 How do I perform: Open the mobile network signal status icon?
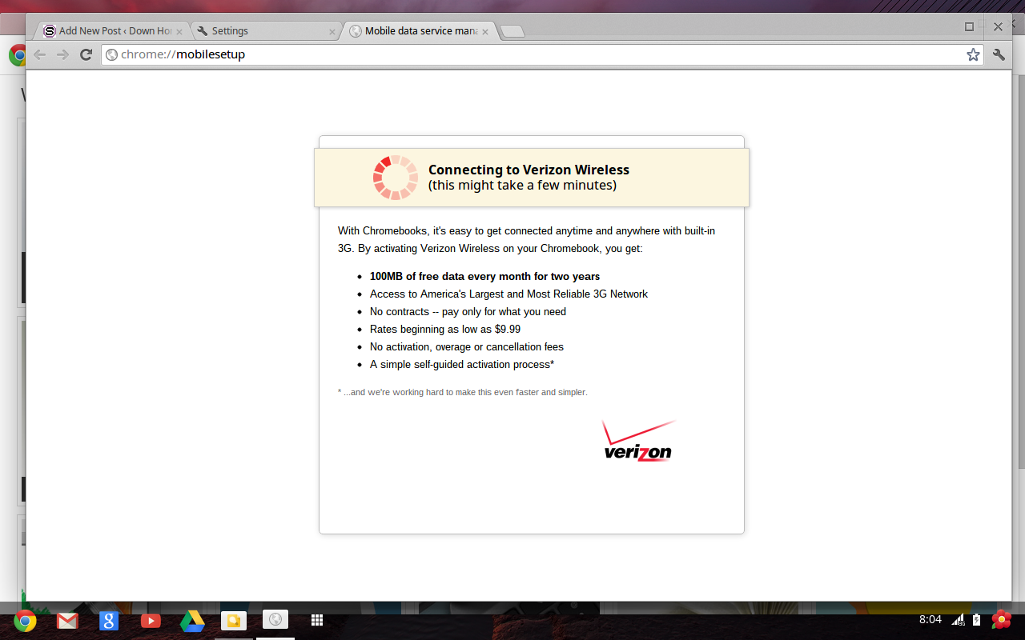[x=958, y=620]
